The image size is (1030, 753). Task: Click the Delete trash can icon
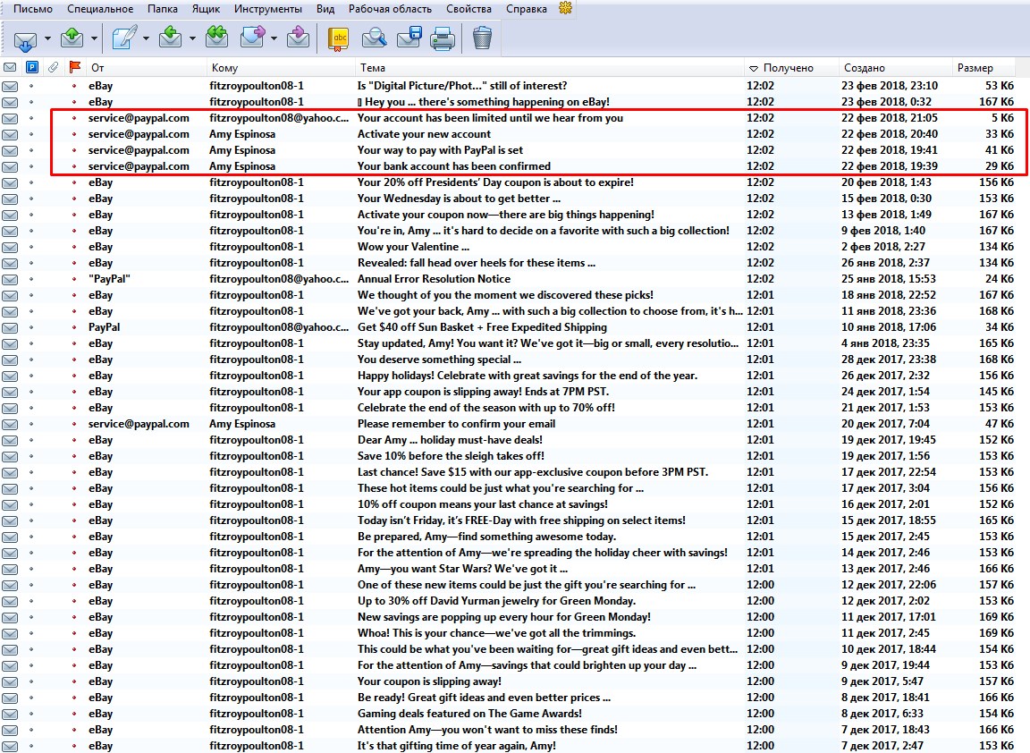tap(482, 38)
